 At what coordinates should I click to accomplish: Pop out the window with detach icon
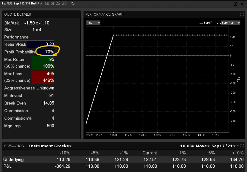(235, 4)
